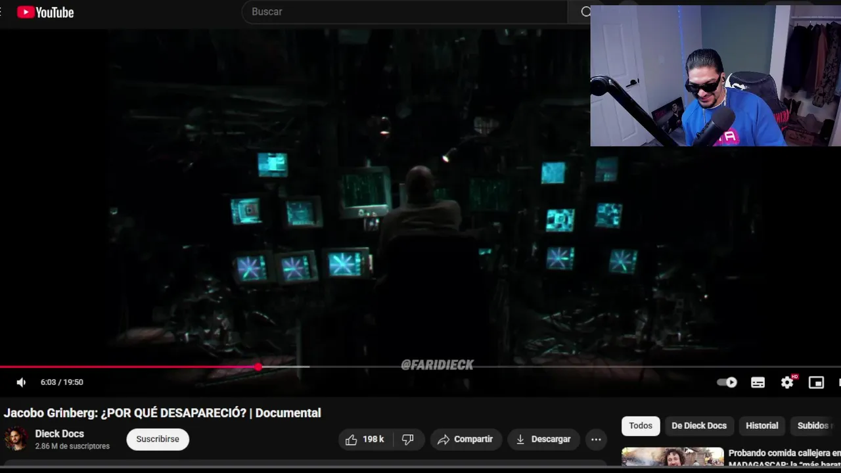Toggle the autoplay switch
The image size is (841, 473).
(727, 382)
